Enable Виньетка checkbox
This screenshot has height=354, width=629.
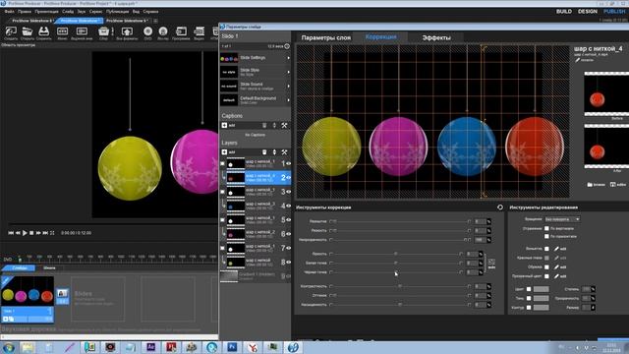pos(546,249)
